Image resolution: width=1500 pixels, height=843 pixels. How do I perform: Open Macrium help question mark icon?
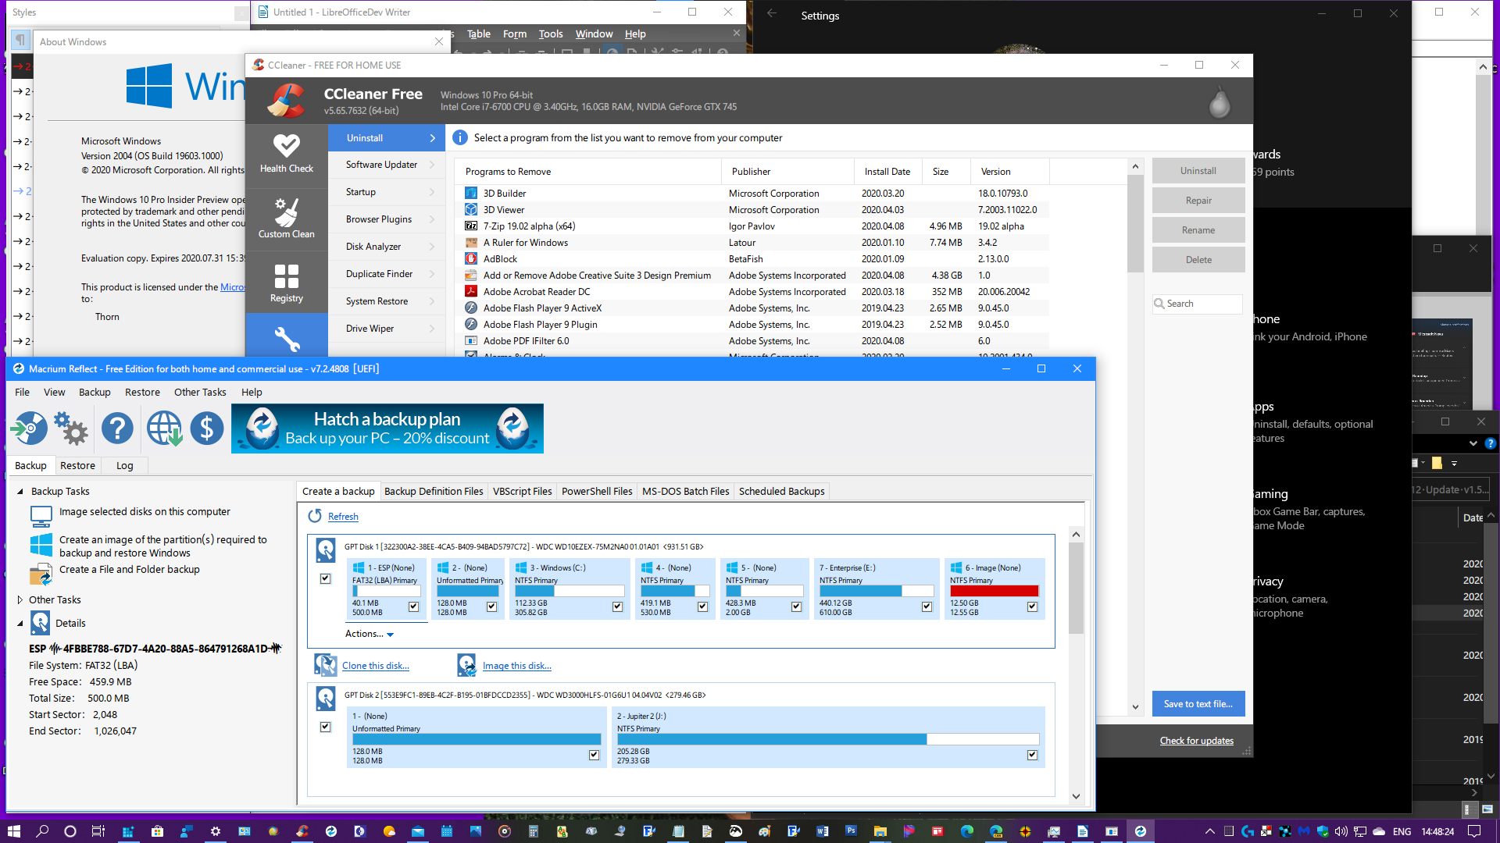point(117,429)
